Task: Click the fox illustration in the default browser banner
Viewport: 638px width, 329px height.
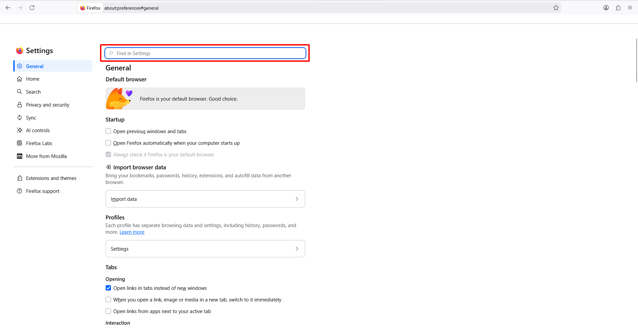Action: click(x=119, y=99)
